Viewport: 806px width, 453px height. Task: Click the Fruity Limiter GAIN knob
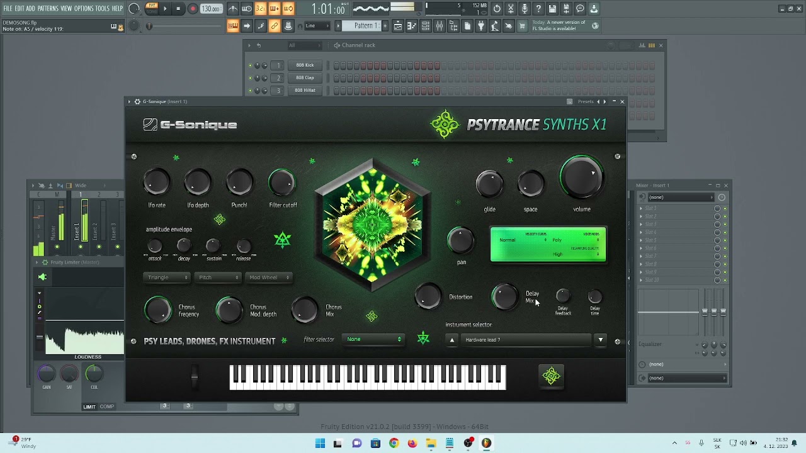tap(46, 374)
